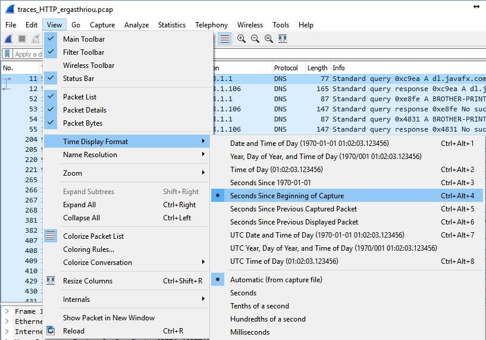This screenshot has width=486, height=340.
Task: Click Show Packet in New Window
Action: tap(127, 317)
